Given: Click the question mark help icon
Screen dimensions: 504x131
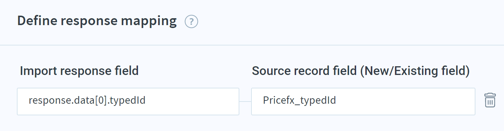Looking at the screenshot, I should 191,22.
